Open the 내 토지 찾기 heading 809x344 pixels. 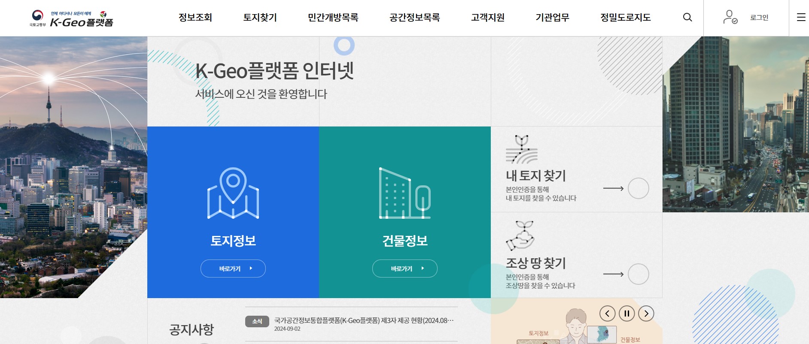(x=536, y=175)
